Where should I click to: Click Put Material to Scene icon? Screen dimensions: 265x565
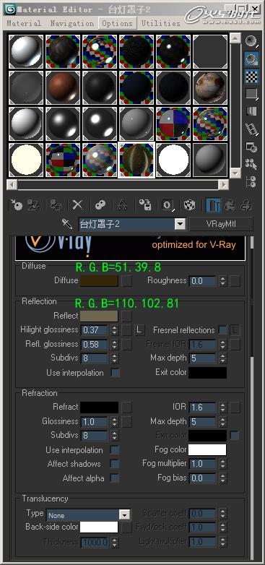tap(33, 205)
